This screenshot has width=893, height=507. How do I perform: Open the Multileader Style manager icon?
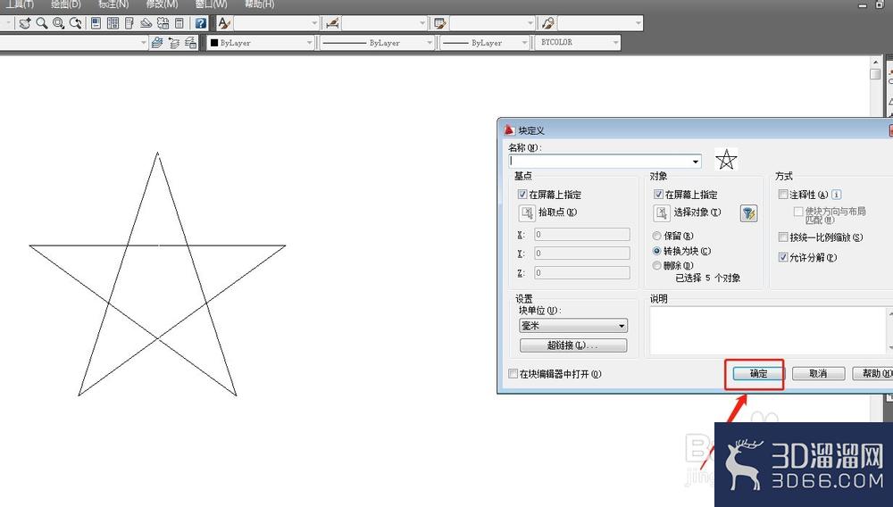[x=548, y=23]
